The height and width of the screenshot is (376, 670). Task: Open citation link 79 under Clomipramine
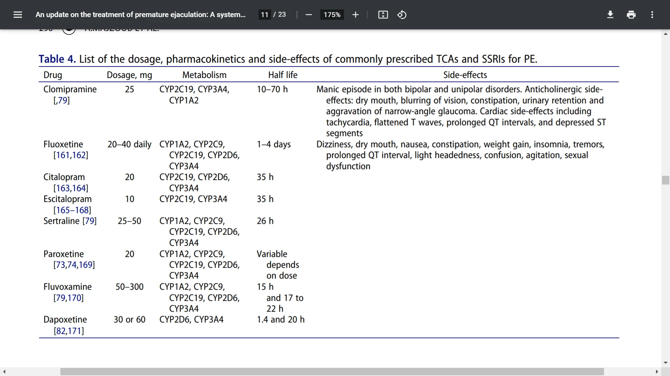click(x=62, y=100)
